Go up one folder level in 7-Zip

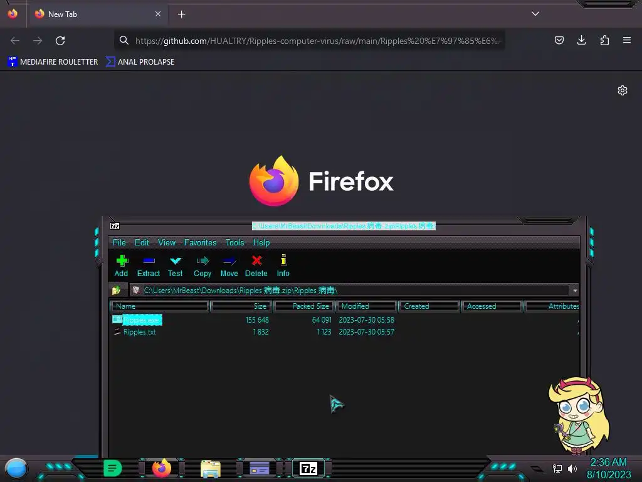116,291
